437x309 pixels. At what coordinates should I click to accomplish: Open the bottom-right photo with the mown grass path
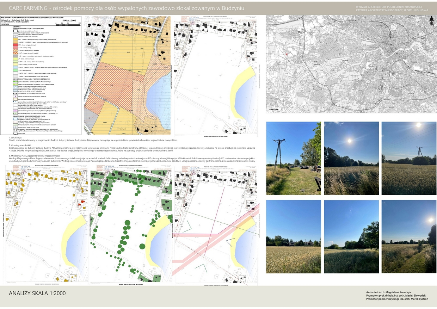click(x=408, y=236)
